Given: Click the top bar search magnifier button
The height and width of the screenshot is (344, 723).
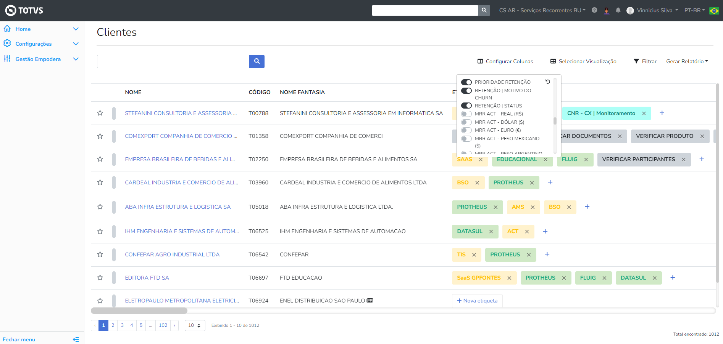Looking at the screenshot, I should 484,10.
